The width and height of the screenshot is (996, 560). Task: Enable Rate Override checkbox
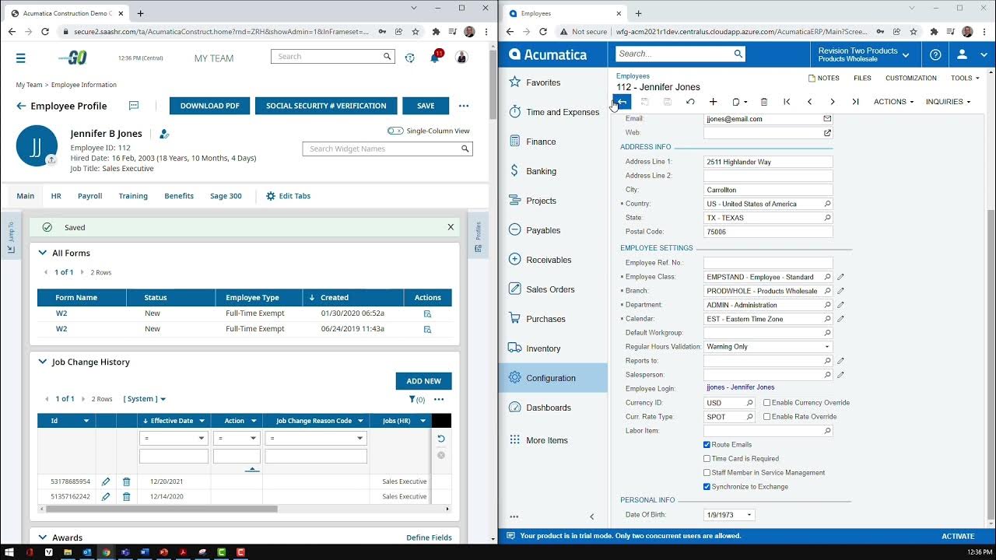[767, 417]
